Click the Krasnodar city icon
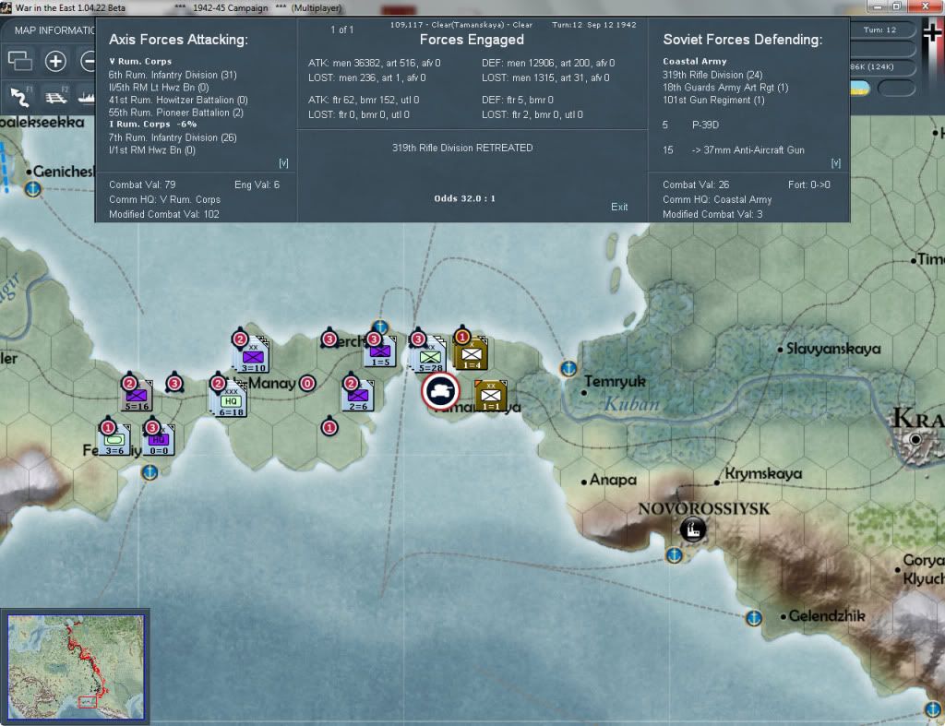 pyautogui.click(x=915, y=438)
